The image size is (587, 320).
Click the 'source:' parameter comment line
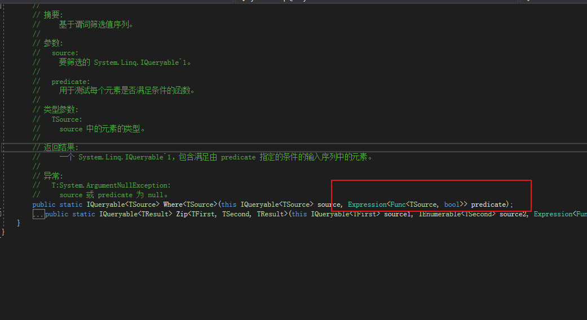pos(65,53)
